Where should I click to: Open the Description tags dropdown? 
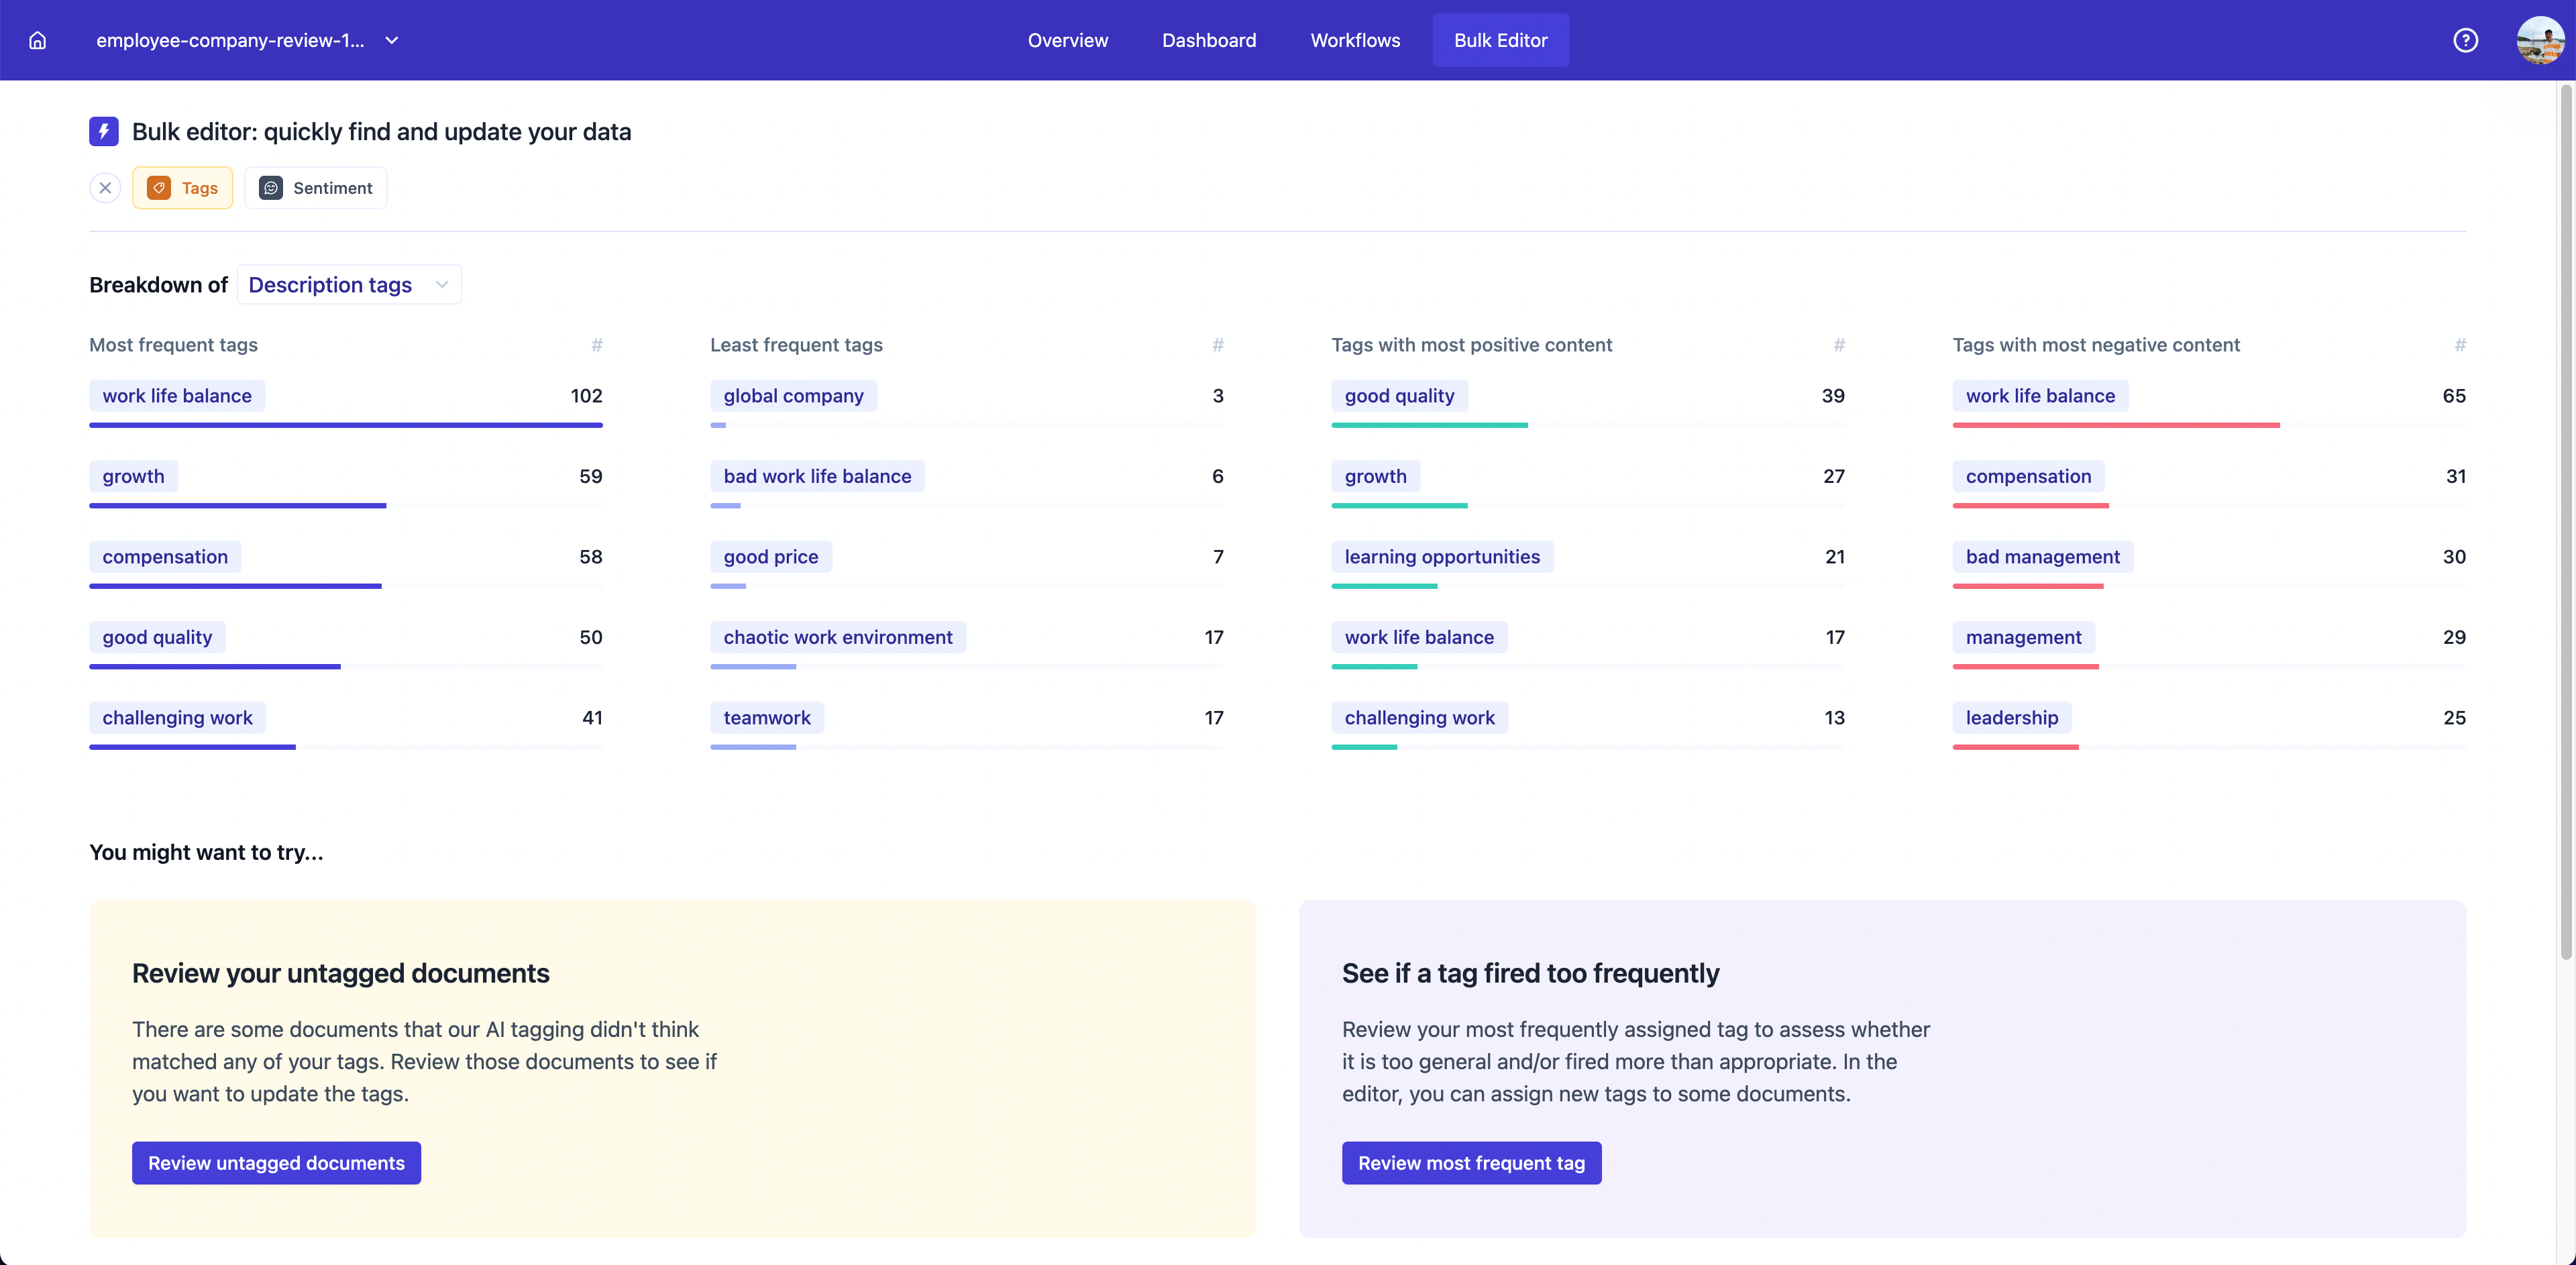(x=348, y=285)
